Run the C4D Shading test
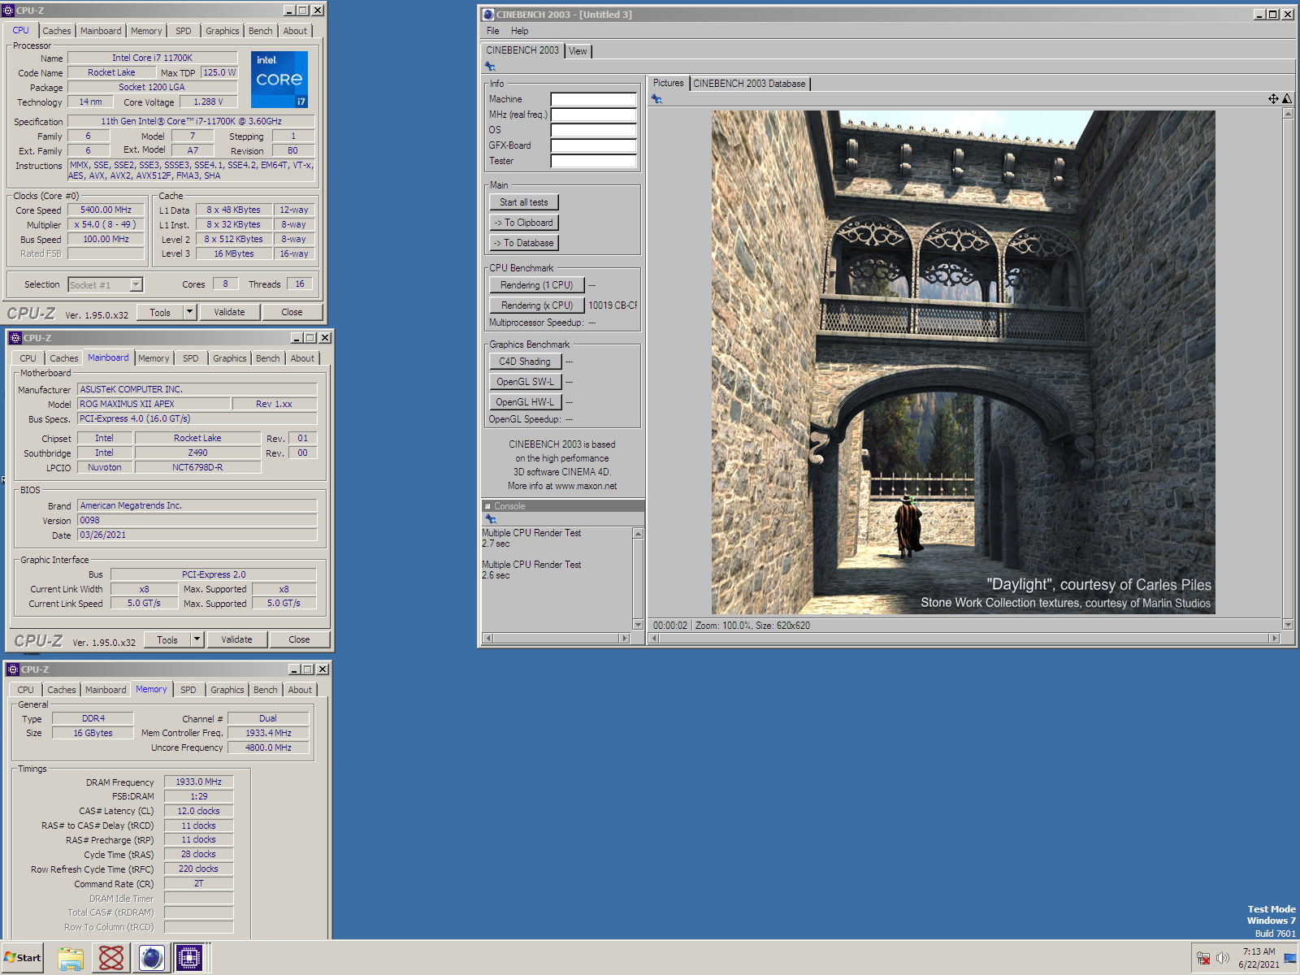Viewport: 1300px width, 975px height. (x=525, y=362)
